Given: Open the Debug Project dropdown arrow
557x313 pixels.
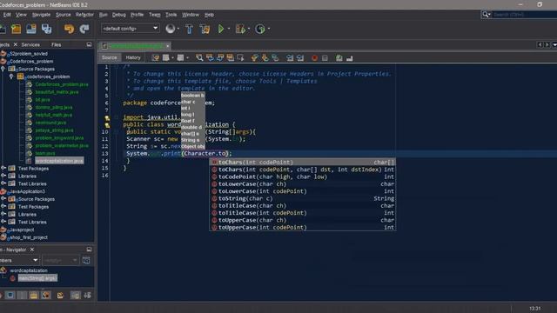Looking at the screenshot, I should [x=249, y=29].
